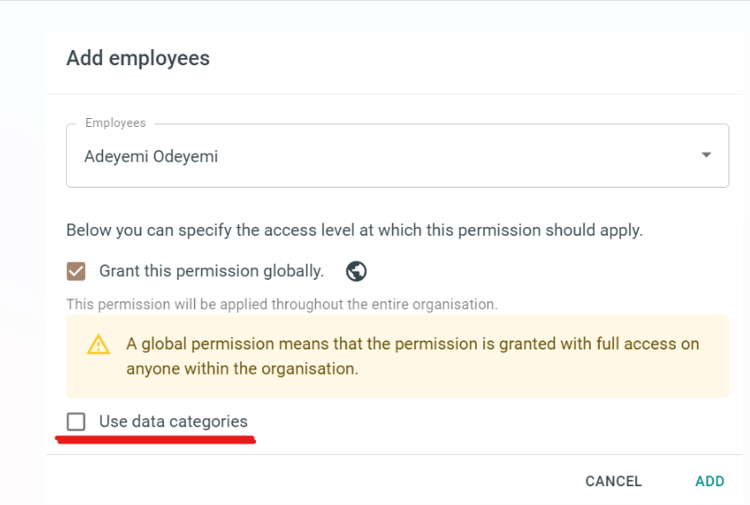Click the 'Use data categories' label text

tap(173, 421)
